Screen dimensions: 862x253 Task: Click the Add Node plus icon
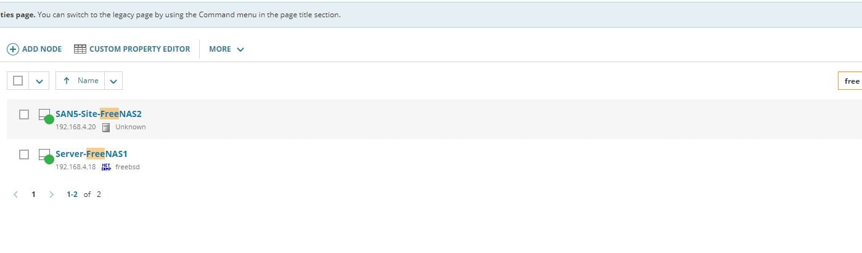pos(13,49)
